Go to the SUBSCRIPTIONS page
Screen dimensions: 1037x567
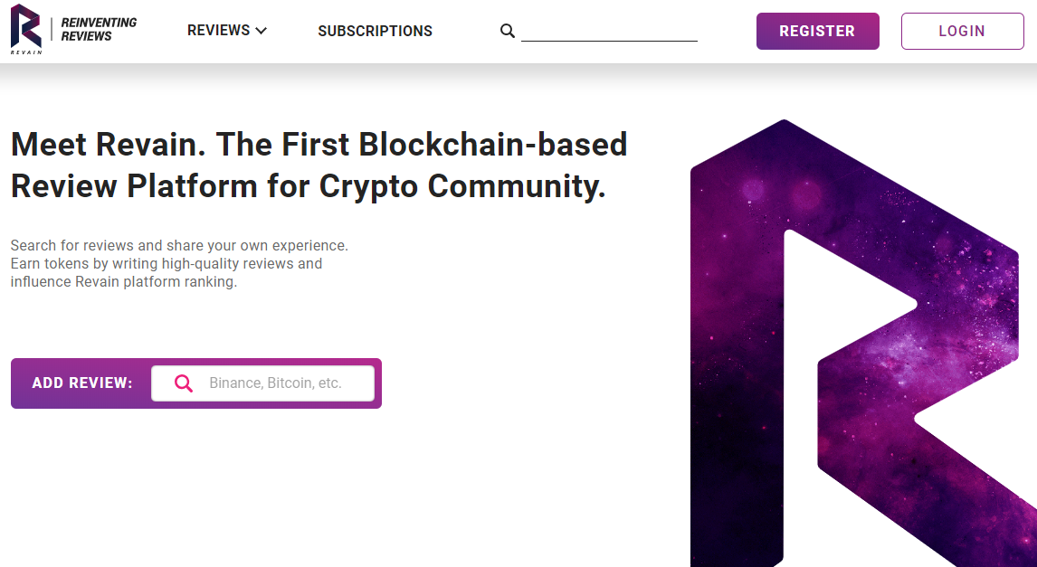pyautogui.click(x=375, y=31)
